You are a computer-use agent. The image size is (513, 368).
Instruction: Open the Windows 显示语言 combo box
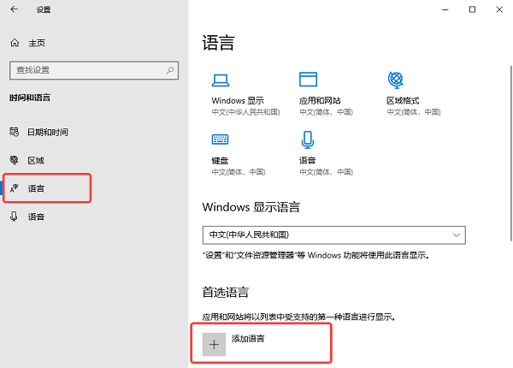(x=333, y=234)
